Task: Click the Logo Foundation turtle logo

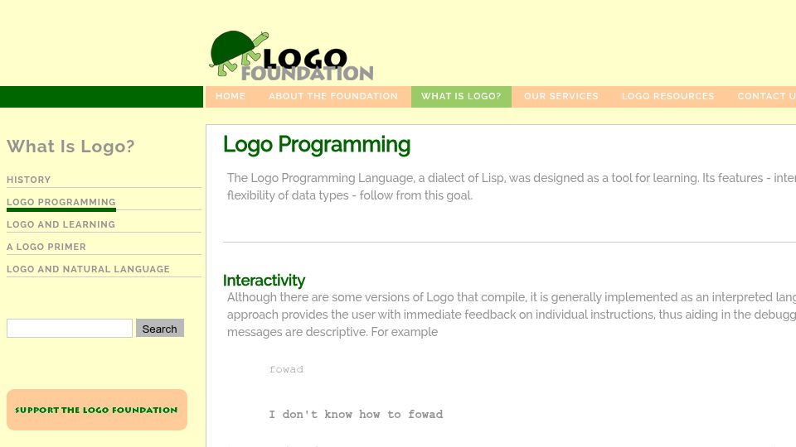Action: pyautogui.click(x=291, y=55)
